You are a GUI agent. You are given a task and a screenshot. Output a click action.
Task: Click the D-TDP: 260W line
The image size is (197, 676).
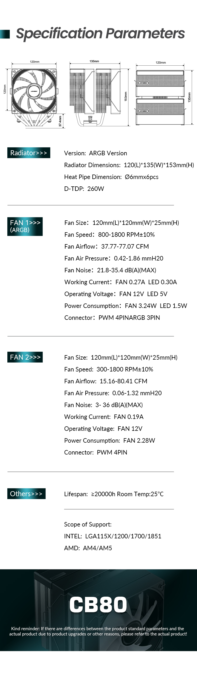pos(84,189)
